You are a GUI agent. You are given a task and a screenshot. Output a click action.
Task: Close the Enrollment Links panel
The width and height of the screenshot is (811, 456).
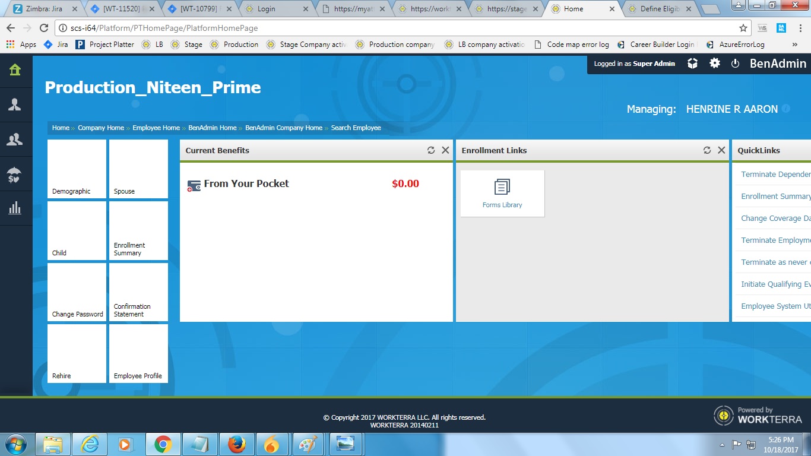coord(721,150)
